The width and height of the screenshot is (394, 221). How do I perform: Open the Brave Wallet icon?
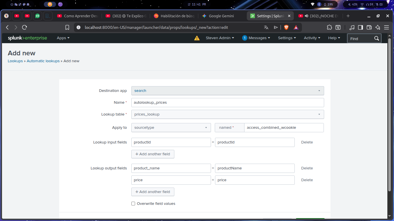click(369, 27)
